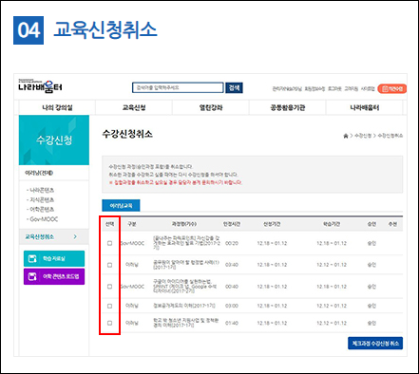
Task: Click 수강신청 in the breadcrumb
Action: pos(363,136)
